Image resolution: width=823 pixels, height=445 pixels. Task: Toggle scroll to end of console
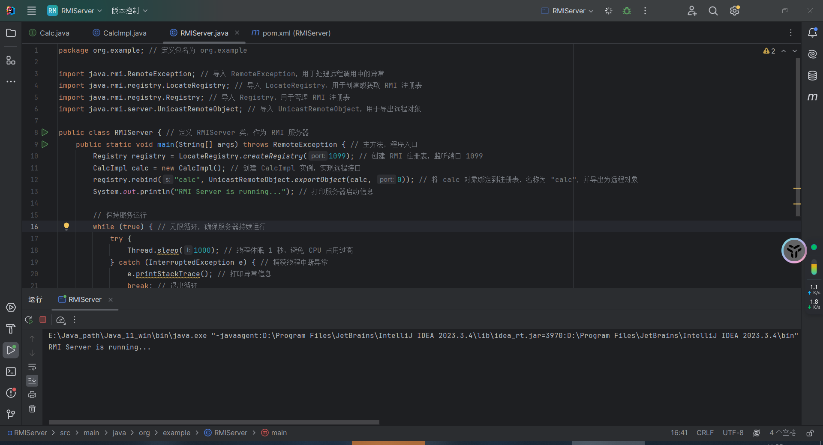32,381
